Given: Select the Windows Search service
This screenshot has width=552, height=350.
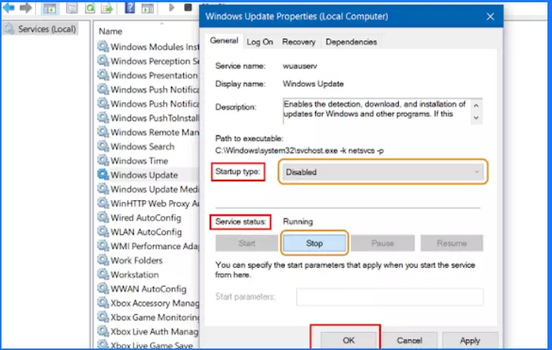Looking at the screenshot, I should [143, 146].
